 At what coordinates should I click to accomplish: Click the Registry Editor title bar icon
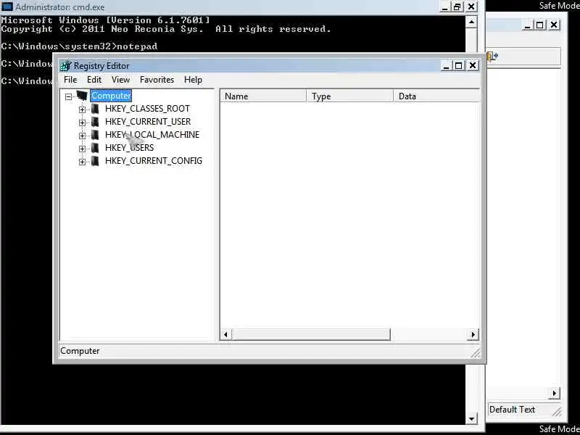point(65,66)
